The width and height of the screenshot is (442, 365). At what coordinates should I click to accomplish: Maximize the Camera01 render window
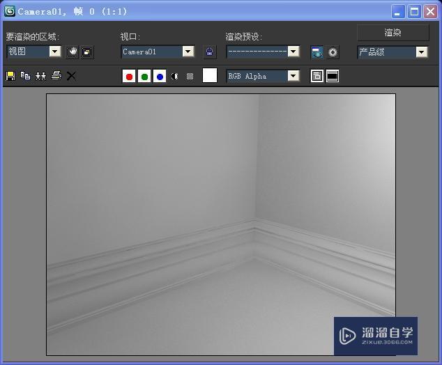pyautogui.click(x=414, y=12)
